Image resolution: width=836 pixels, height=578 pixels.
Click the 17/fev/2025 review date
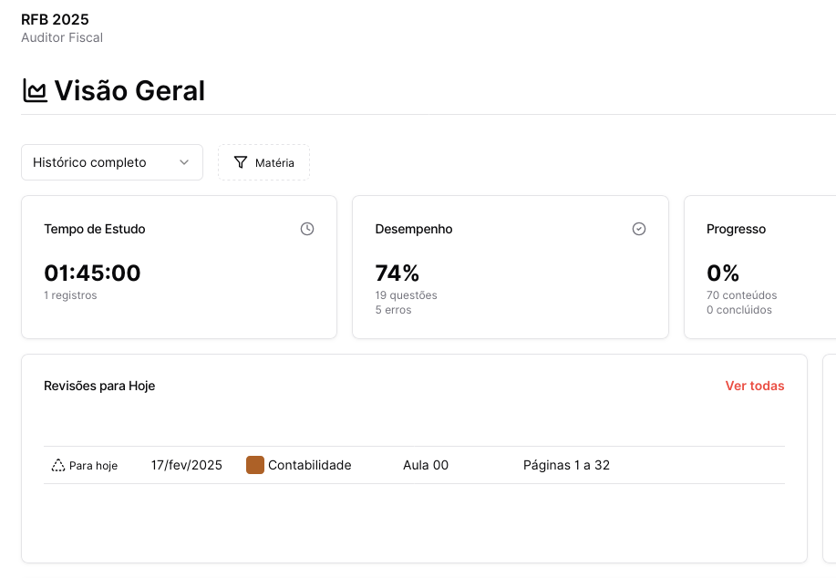point(187,465)
